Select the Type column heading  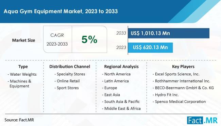click(23, 67)
